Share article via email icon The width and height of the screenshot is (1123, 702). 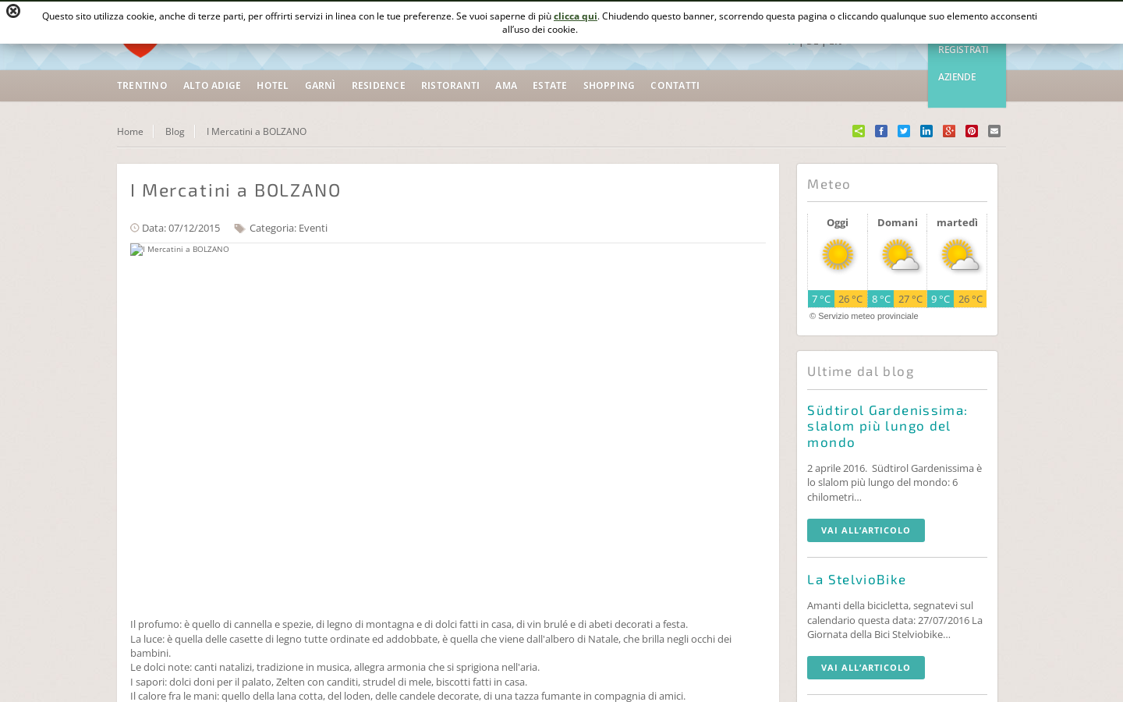(994, 131)
